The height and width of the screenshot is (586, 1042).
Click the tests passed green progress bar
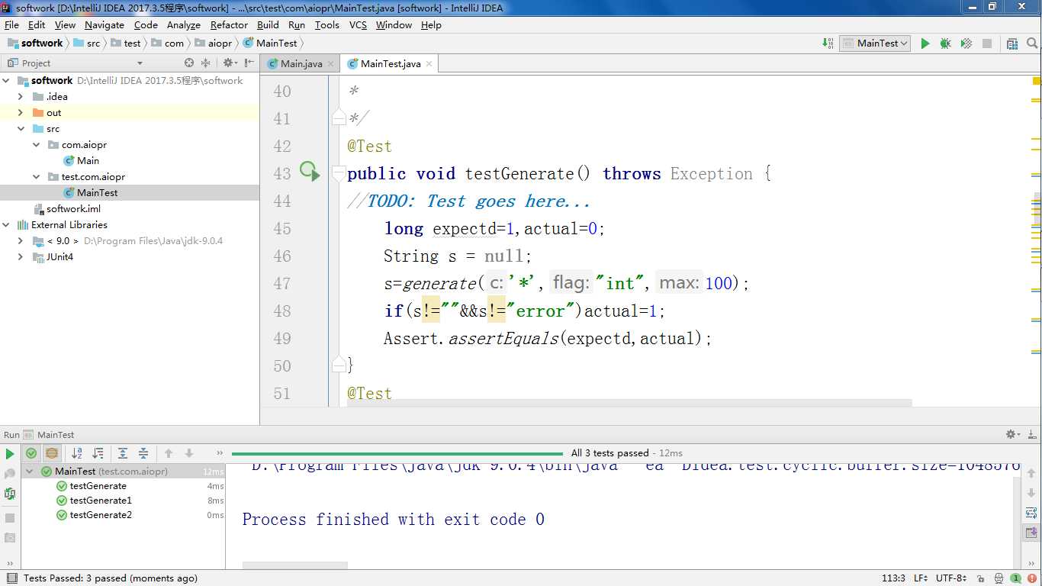pyautogui.click(x=399, y=453)
